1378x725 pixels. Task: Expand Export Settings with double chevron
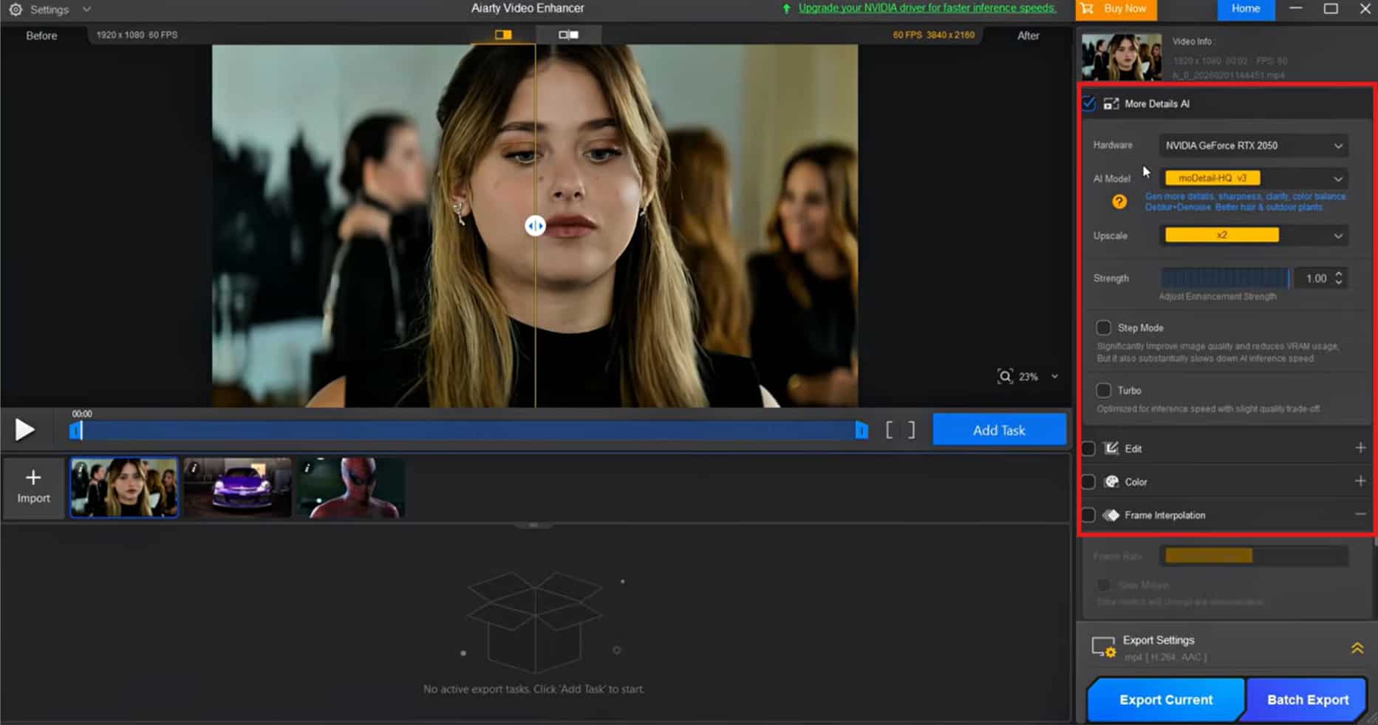[x=1357, y=648]
